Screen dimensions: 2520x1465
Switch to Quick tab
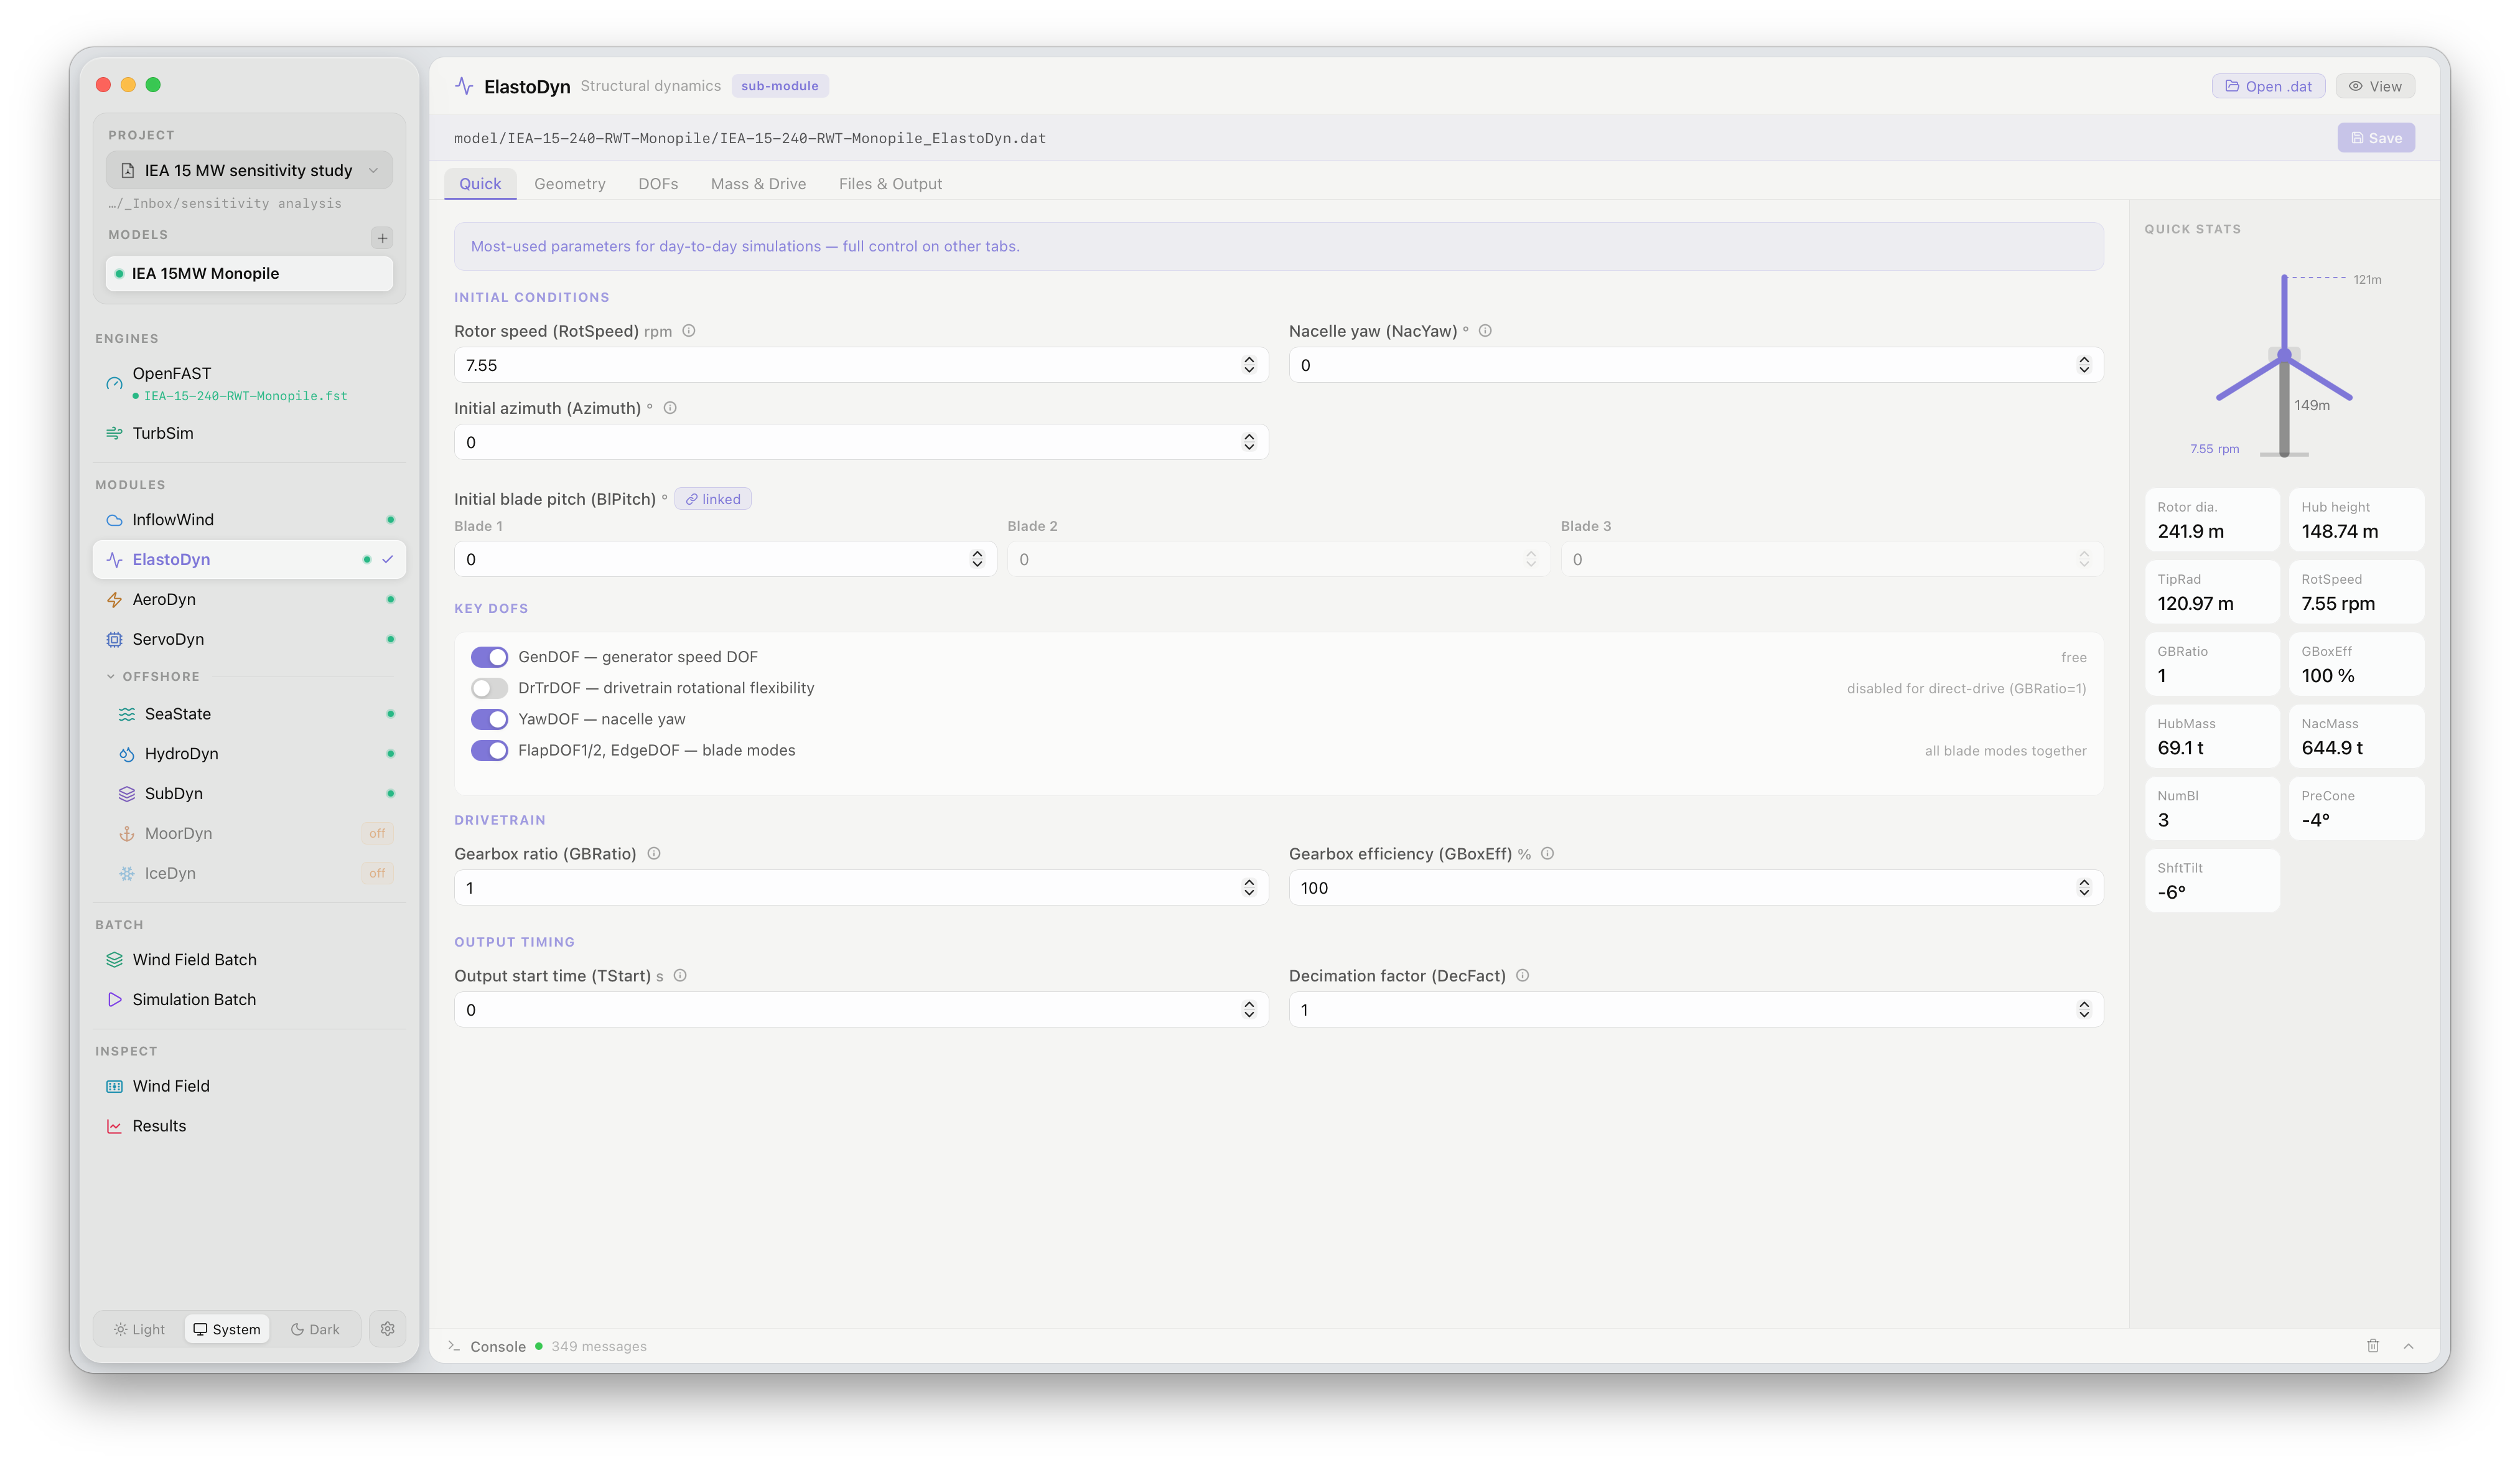pyautogui.click(x=480, y=184)
